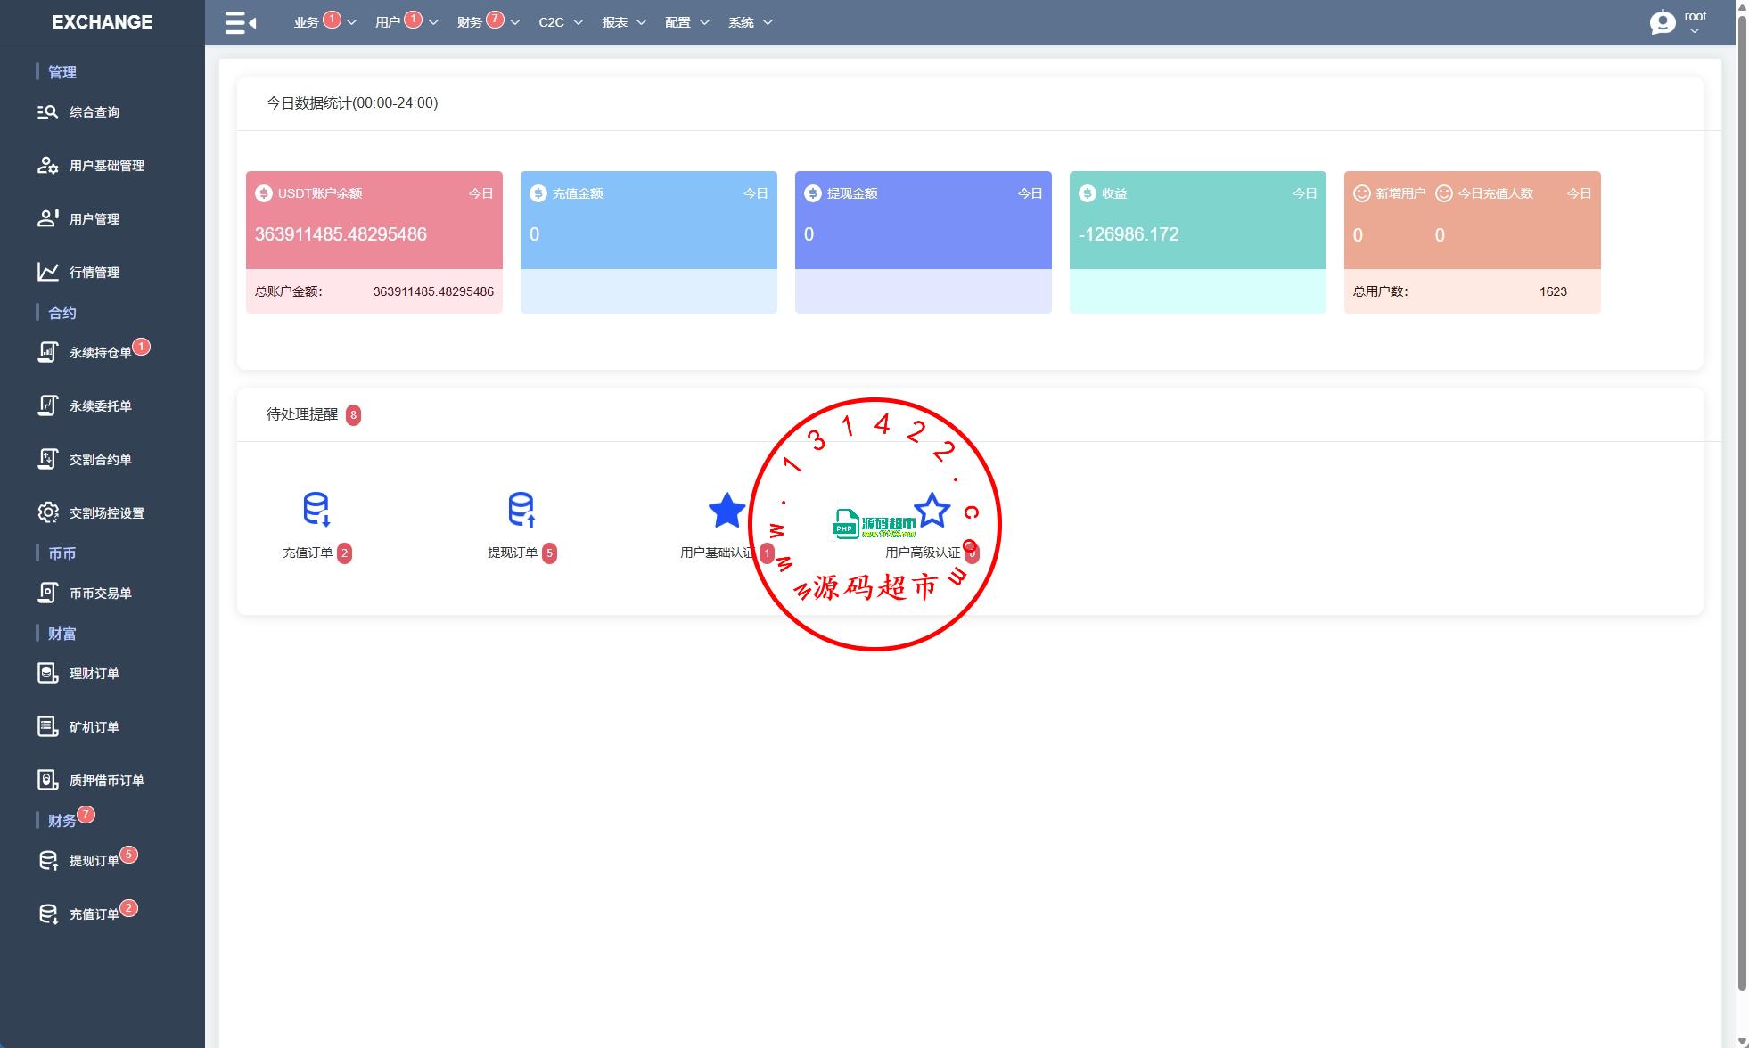
Task: Open 永续持仓单 in the sidebar
Action: [100, 353]
